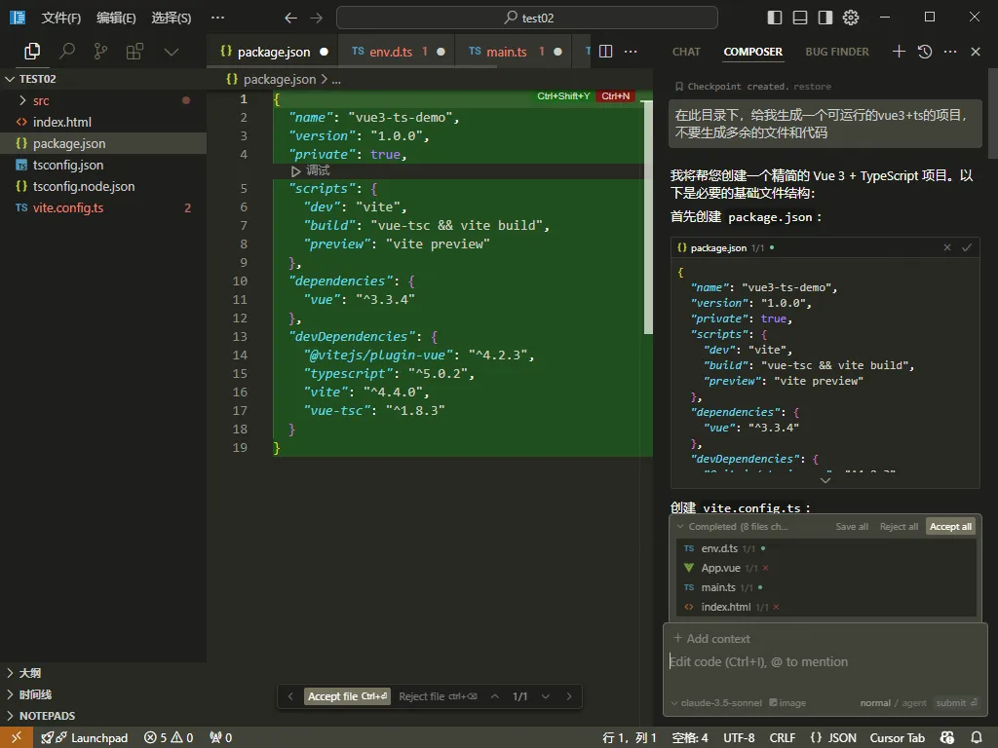The height and width of the screenshot is (748, 998).
Task: Switch to the BUG FINDER tab
Action: coord(837,52)
